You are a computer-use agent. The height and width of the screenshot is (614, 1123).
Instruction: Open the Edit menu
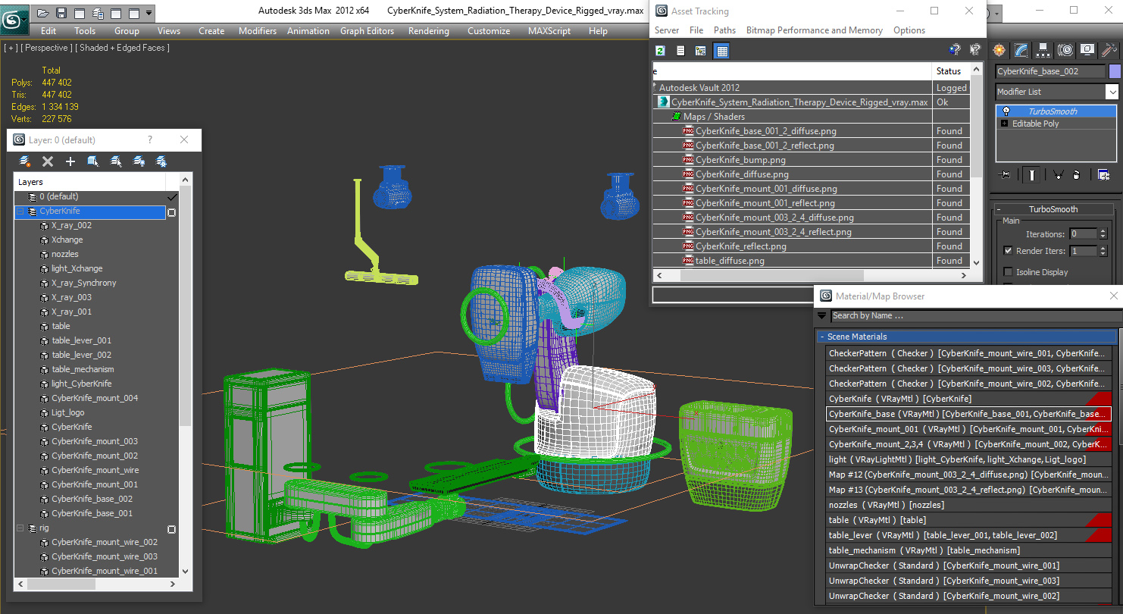48,31
